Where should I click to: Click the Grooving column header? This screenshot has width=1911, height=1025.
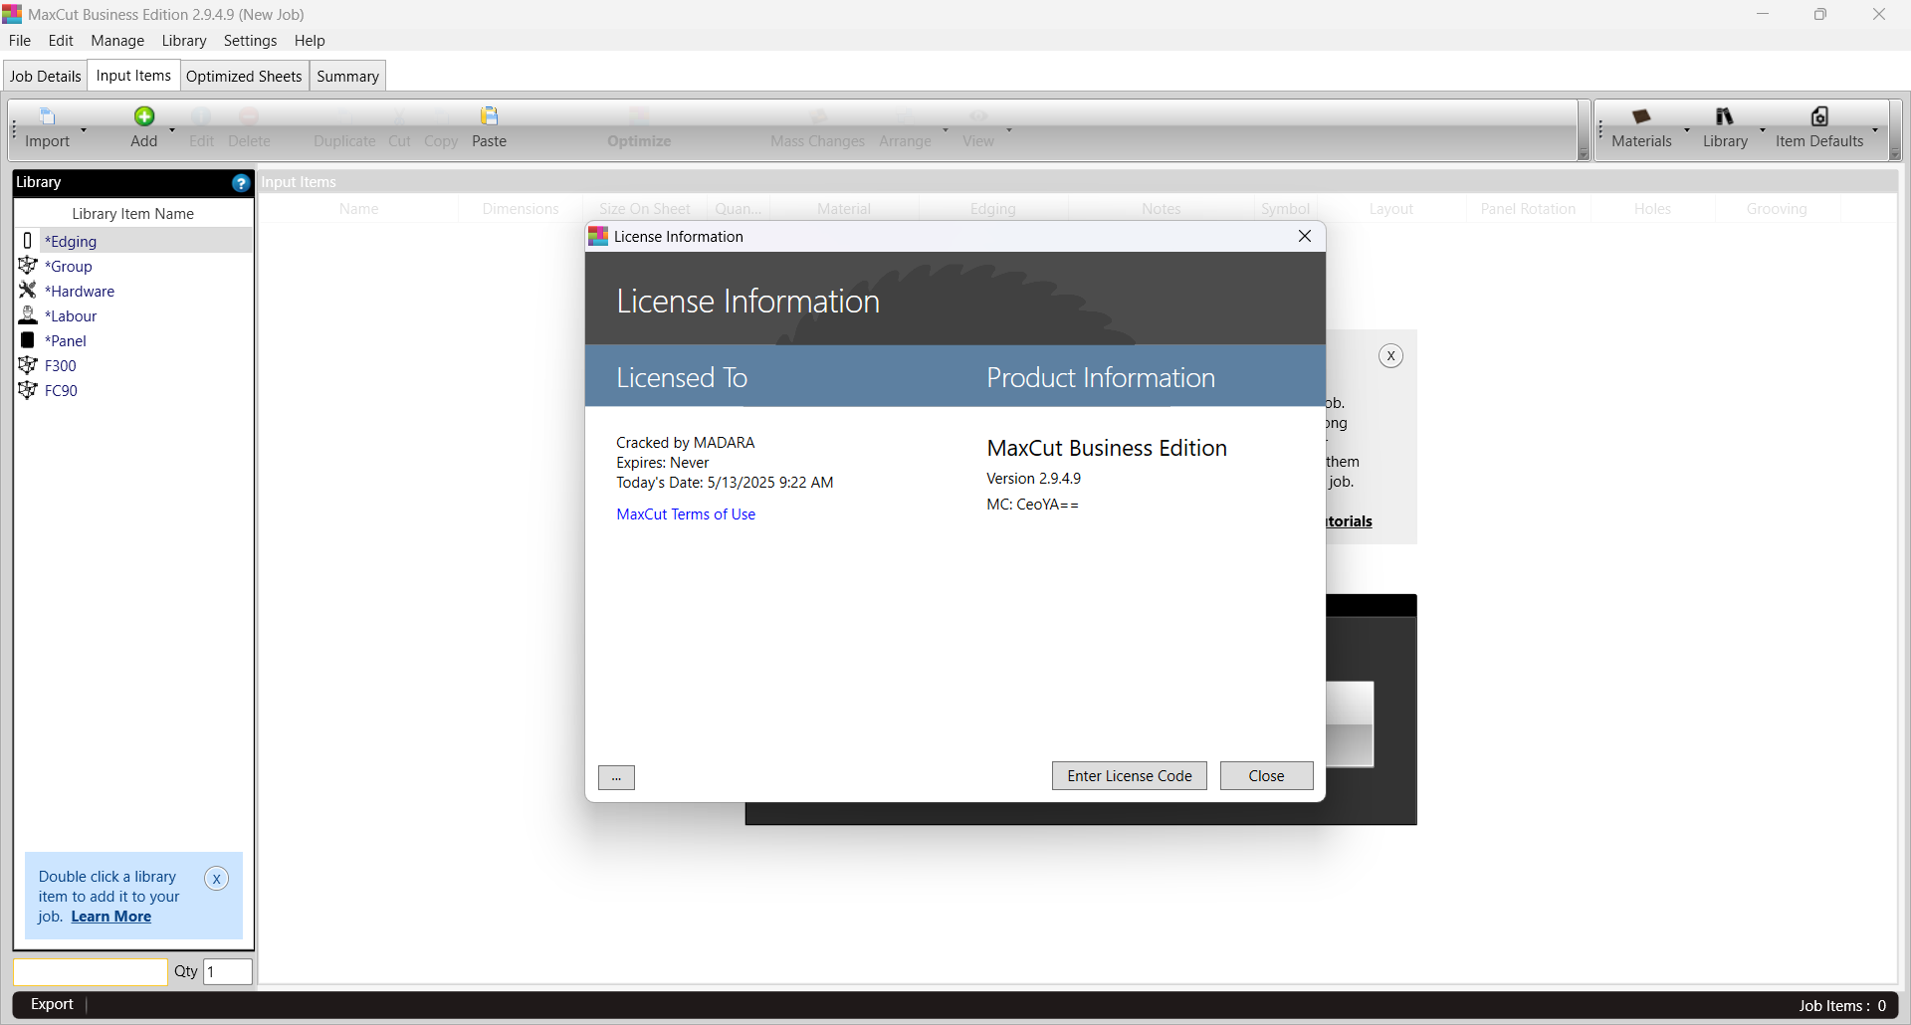click(1777, 209)
